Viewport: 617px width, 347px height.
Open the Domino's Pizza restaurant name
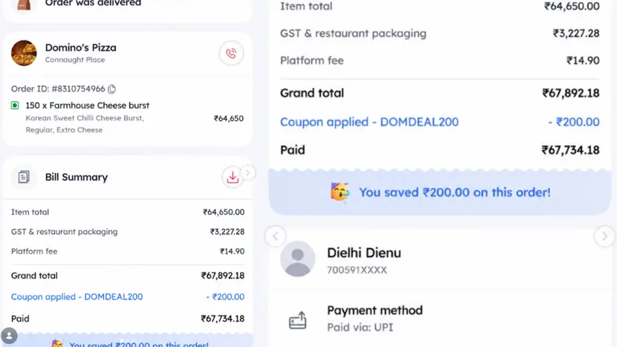point(81,47)
